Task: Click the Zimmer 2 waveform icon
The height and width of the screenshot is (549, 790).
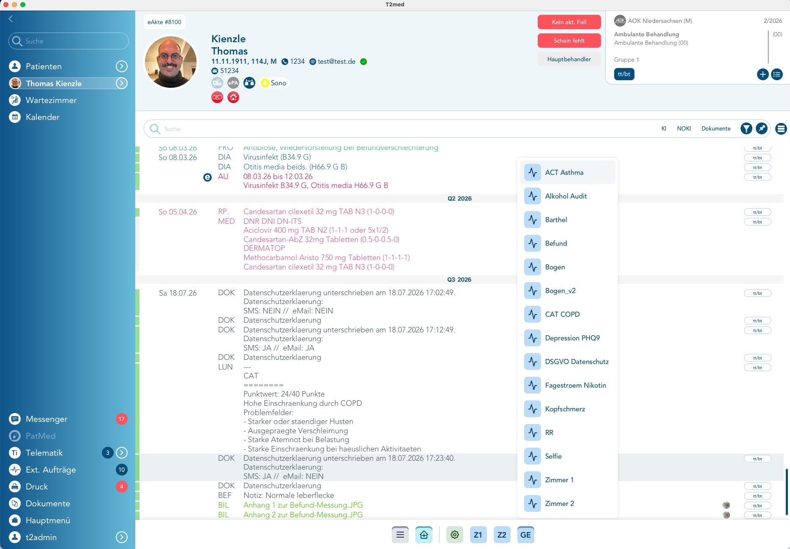Action: pyautogui.click(x=533, y=503)
